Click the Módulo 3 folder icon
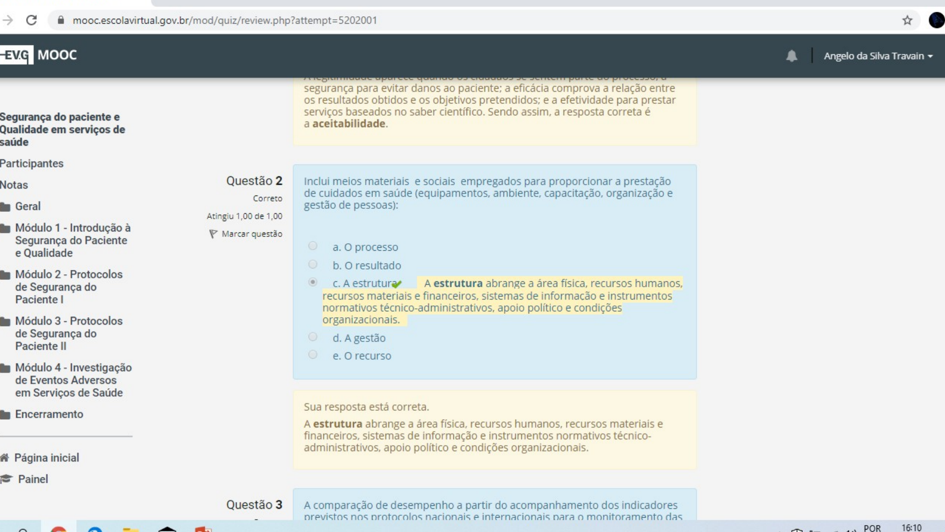945x532 pixels. point(5,322)
